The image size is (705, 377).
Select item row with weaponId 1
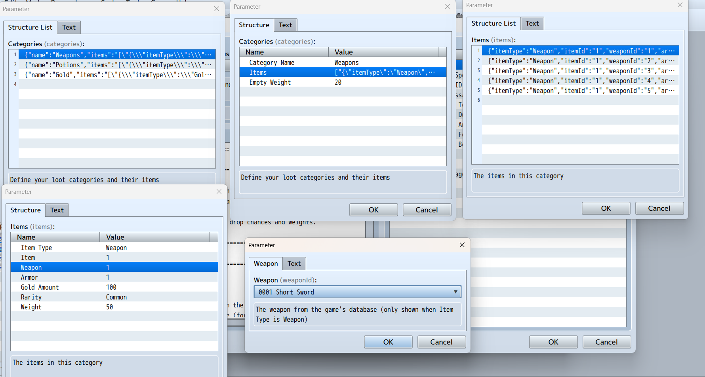pos(581,51)
